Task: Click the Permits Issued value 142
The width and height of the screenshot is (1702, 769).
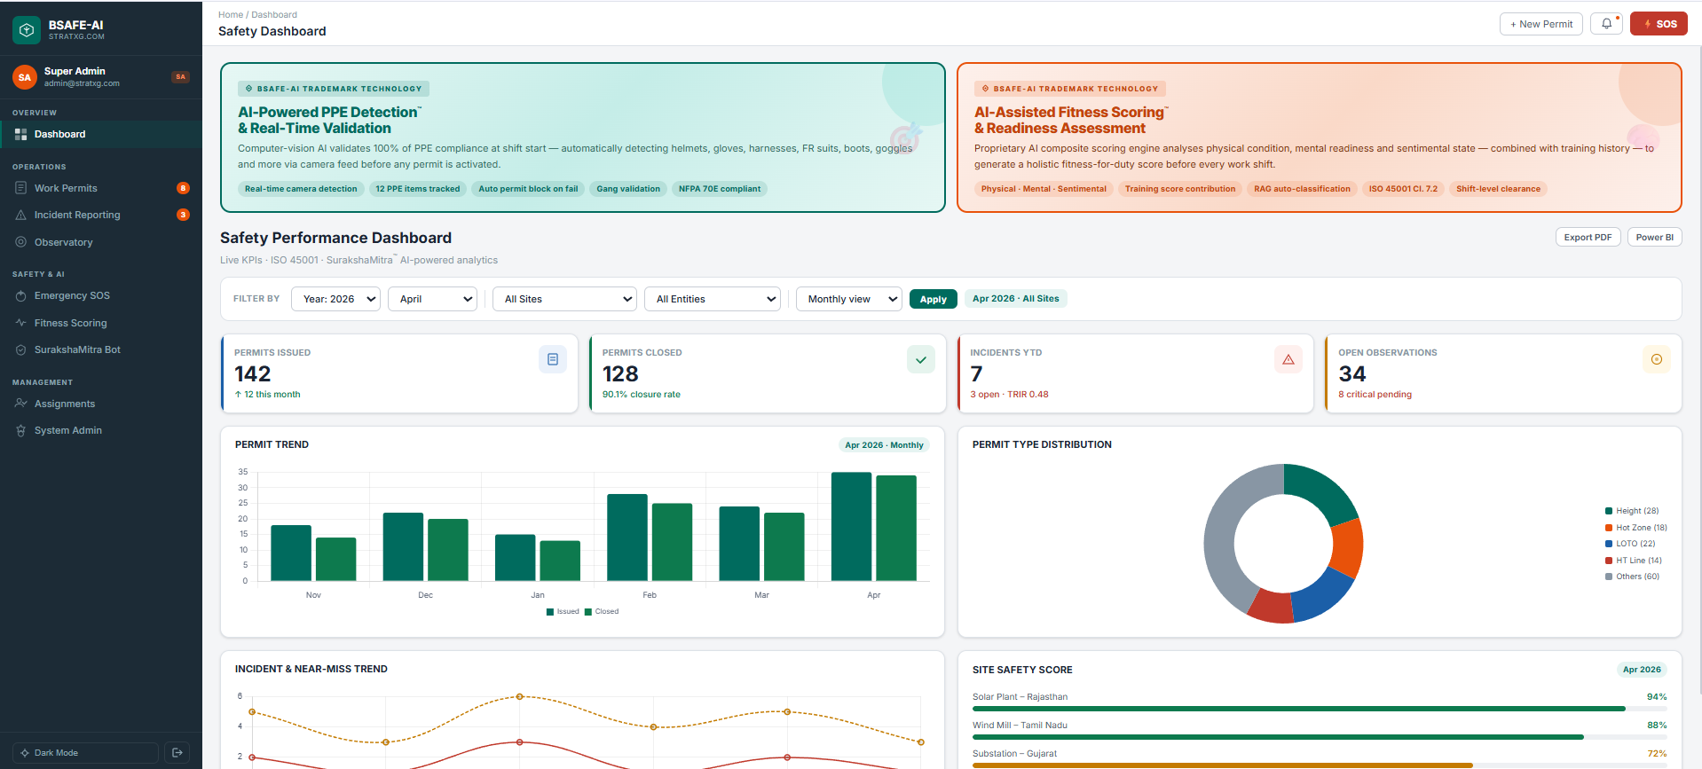Action: point(253,373)
